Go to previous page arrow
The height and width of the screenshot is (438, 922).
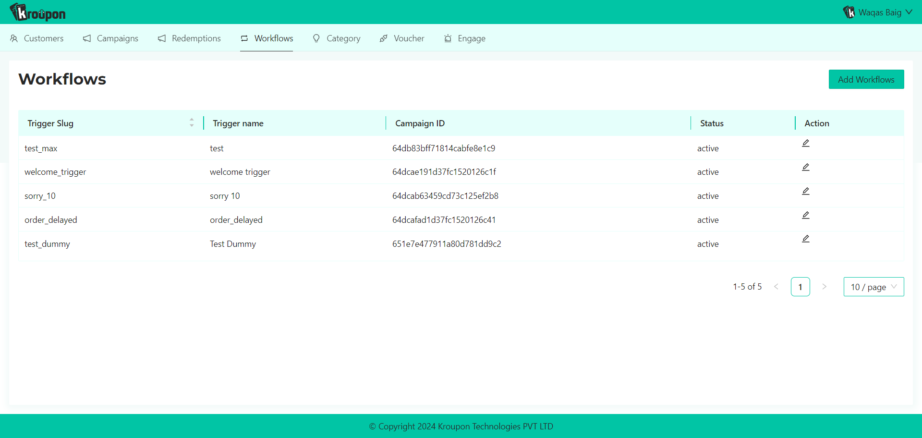point(776,287)
